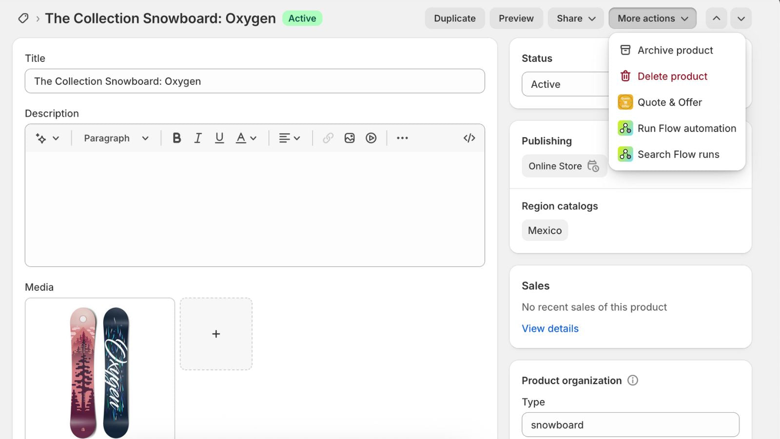This screenshot has width=780, height=439.
Task: Select Archive product from menu
Action: tap(675, 50)
